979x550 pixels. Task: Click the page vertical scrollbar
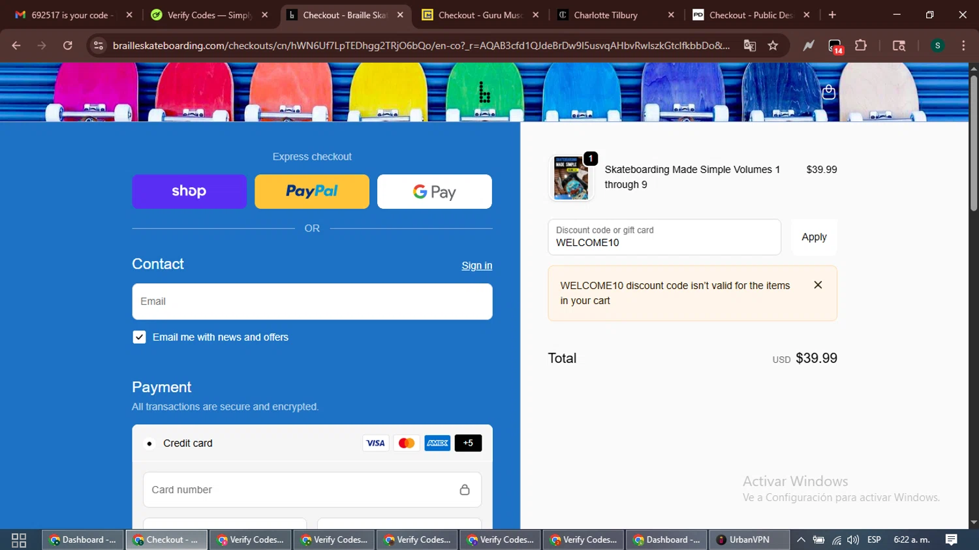click(x=974, y=144)
